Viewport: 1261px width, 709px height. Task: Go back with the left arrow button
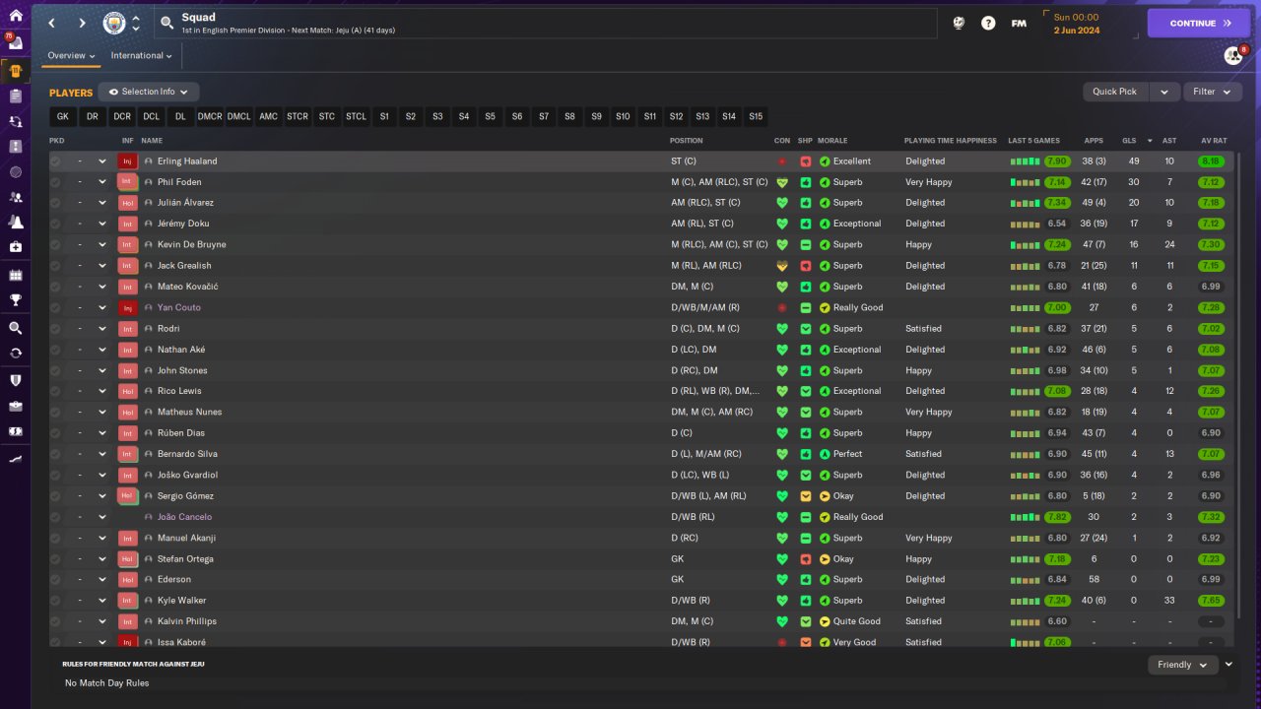tap(52, 23)
